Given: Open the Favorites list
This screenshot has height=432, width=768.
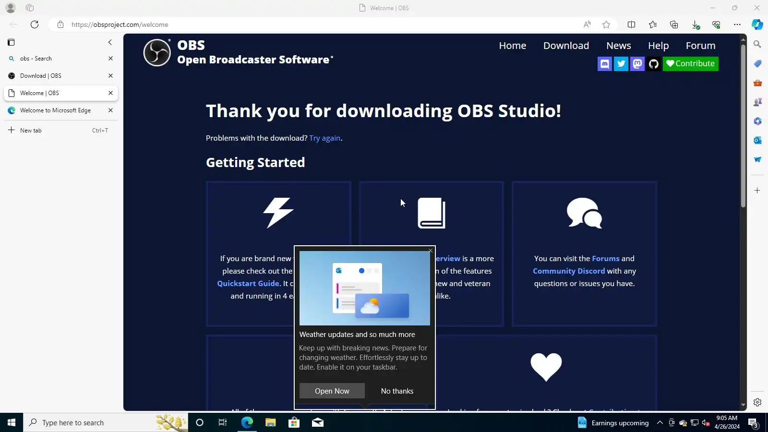Looking at the screenshot, I should [653, 24].
